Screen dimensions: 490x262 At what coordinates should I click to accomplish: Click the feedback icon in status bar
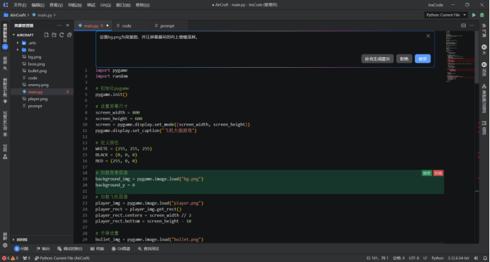pos(477,258)
